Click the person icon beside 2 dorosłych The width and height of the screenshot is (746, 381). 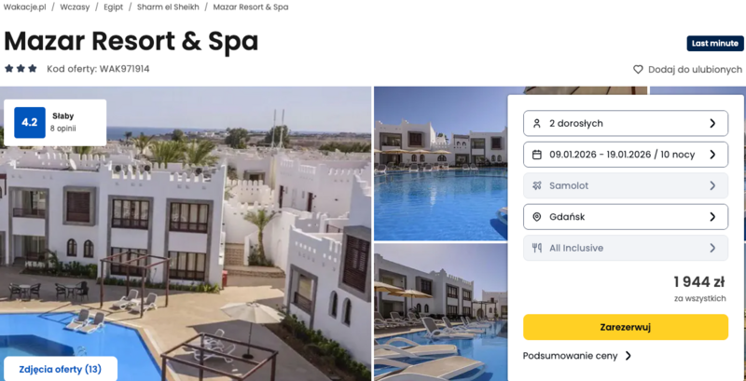537,124
